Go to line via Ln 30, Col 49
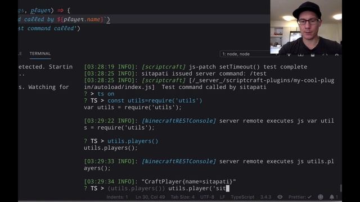Viewport: 360px width, 202px height. pos(150,197)
